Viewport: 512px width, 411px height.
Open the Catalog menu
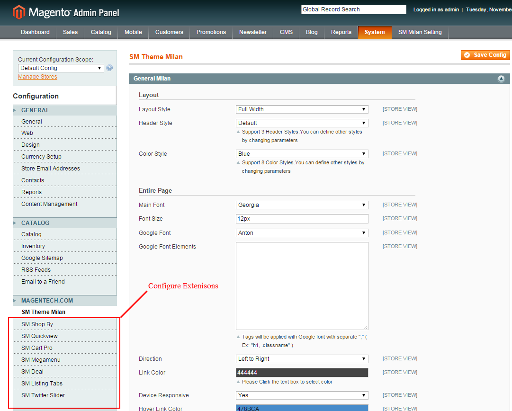click(101, 32)
